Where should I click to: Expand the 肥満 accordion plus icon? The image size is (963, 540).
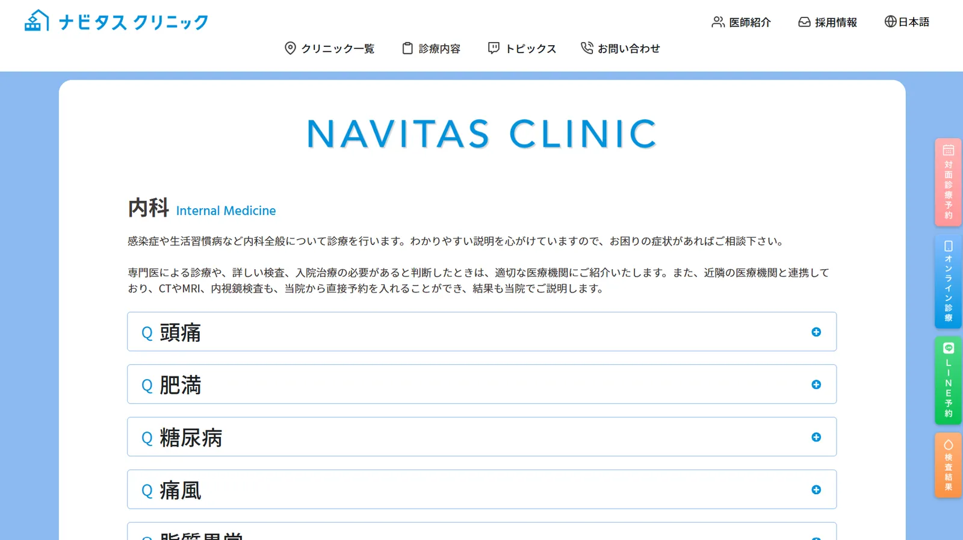pyautogui.click(x=816, y=384)
